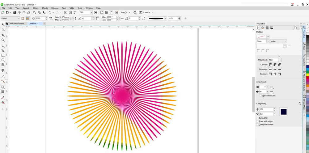The height and width of the screenshot is (153, 309).
Task: Click the Save icon in the toolbar
Action: (15, 12)
